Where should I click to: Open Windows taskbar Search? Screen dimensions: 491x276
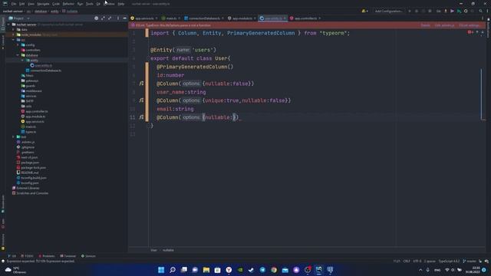click(172, 270)
